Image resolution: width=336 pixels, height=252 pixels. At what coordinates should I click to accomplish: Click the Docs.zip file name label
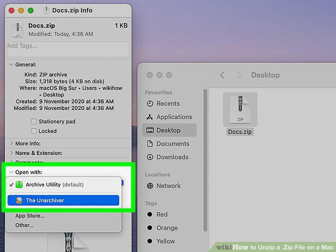tap(240, 132)
